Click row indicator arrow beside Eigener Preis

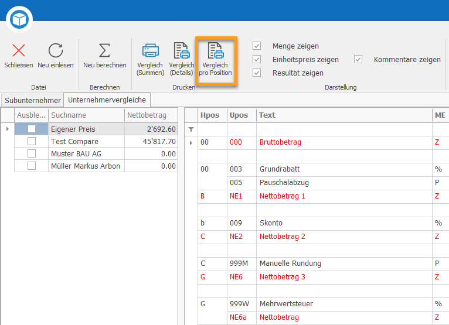[8, 129]
